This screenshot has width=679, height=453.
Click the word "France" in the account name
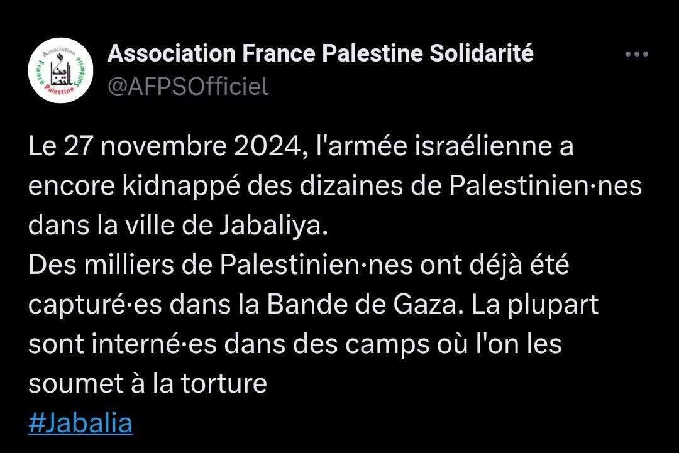(x=279, y=53)
